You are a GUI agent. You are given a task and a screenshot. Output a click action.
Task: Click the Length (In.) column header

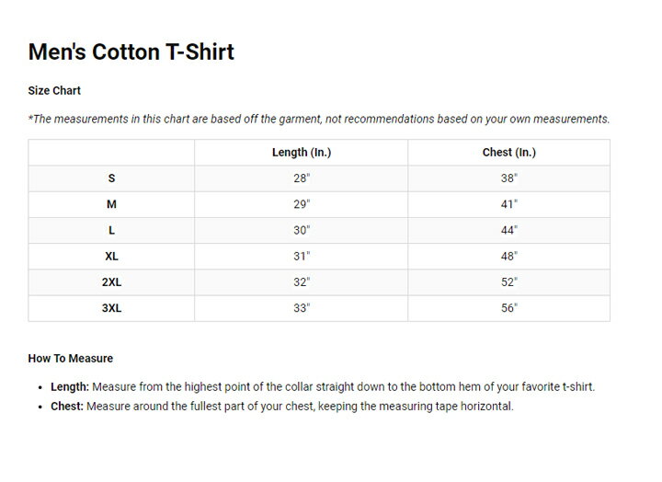[x=302, y=152]
